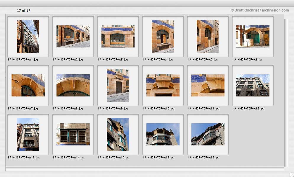This screenshot has height=177, width=294.
Task: Click filename label 1A1-MCR-TDR-A2.jpg
Action: tap(68, 60)
